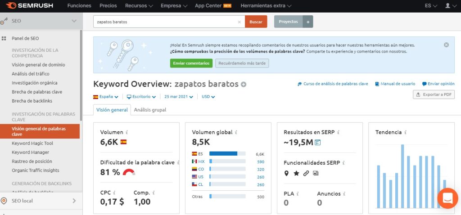Collapse the SEO sidebar section
461x215 pixels.
[74, 21]
